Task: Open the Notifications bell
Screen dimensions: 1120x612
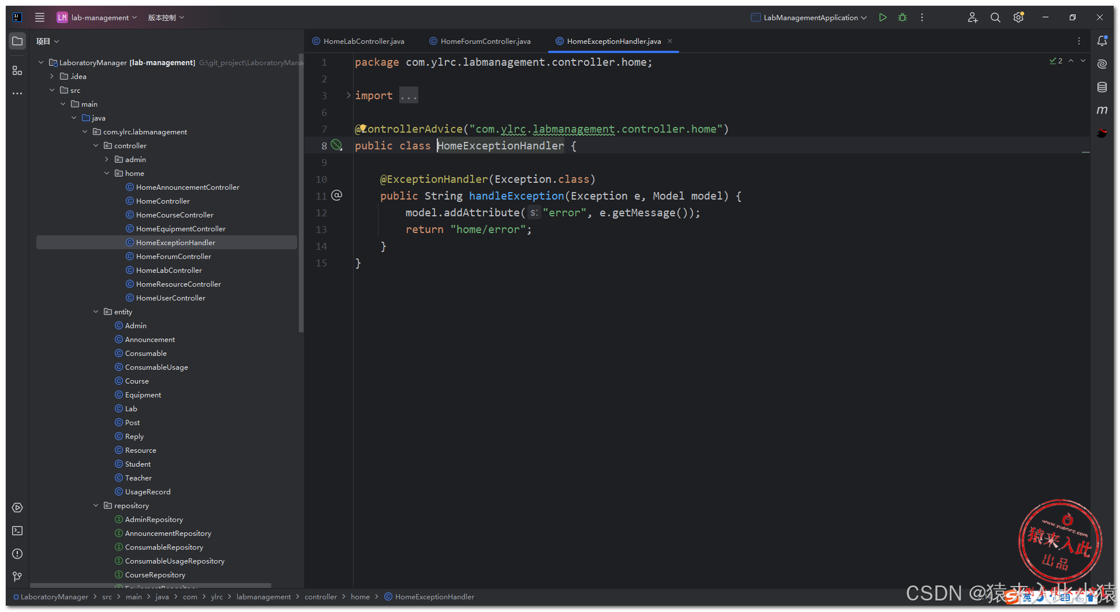Action: pos(1102,41)
